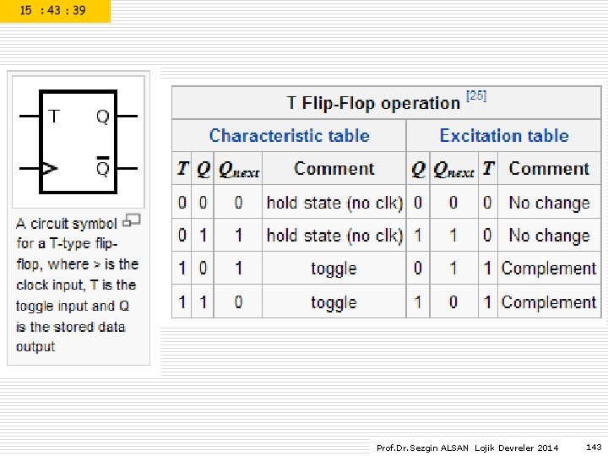Click the Qnext header in characteristic table
This screenshot has width=608, height=456.
238,169
